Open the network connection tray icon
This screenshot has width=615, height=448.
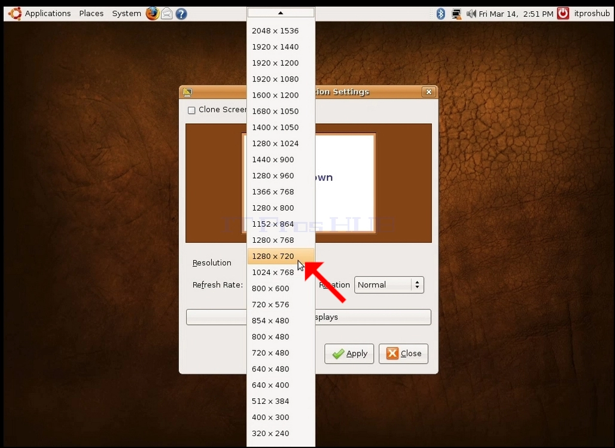pyautogui.click(x=456, y=14)
